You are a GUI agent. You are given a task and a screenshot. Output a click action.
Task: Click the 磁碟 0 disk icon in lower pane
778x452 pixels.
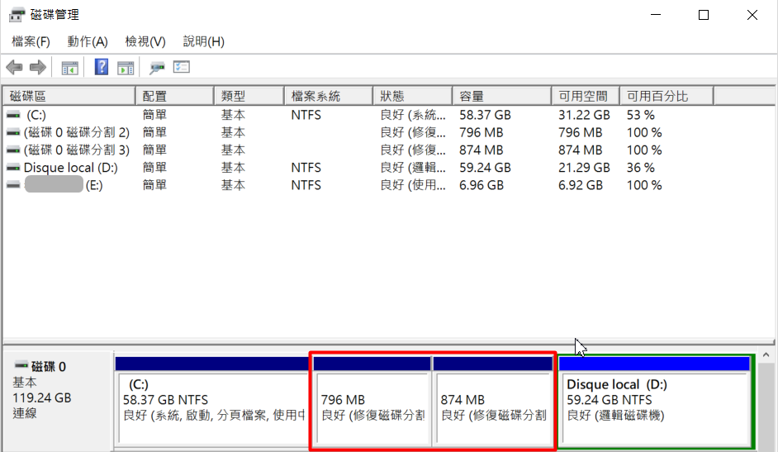coord(21,366)
